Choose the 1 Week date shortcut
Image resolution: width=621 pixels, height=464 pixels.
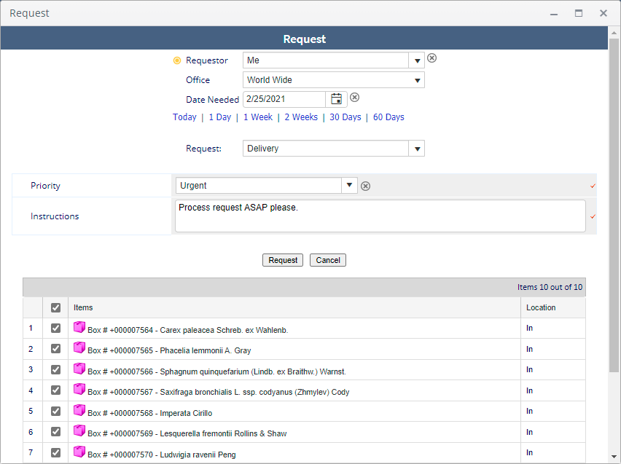pos(258,117)
